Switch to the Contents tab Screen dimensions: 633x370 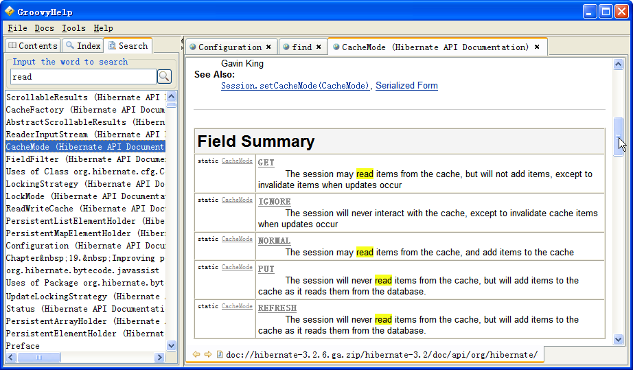pos(33,45)
